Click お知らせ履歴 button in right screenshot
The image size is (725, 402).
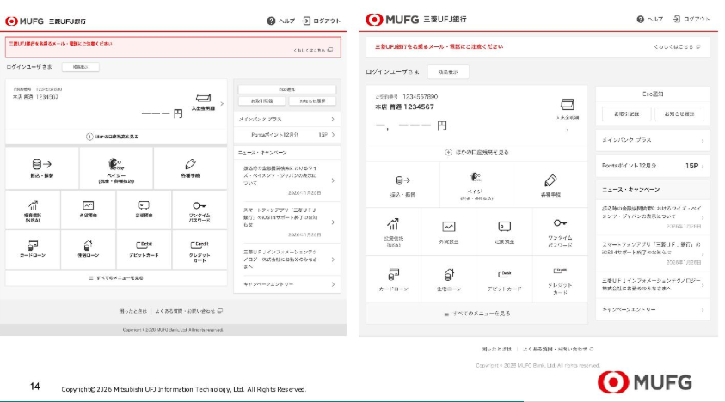point(679,113)
